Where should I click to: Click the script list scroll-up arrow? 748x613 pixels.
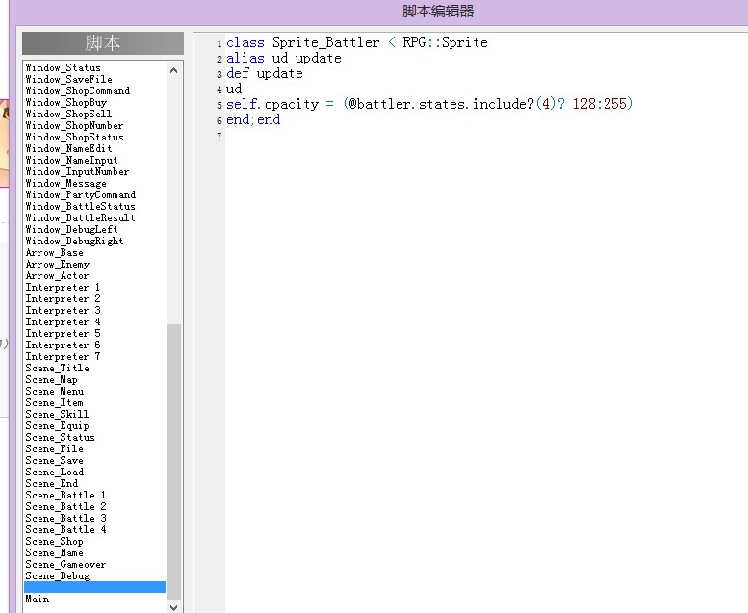pyautogui.click(x=173, y=70)
